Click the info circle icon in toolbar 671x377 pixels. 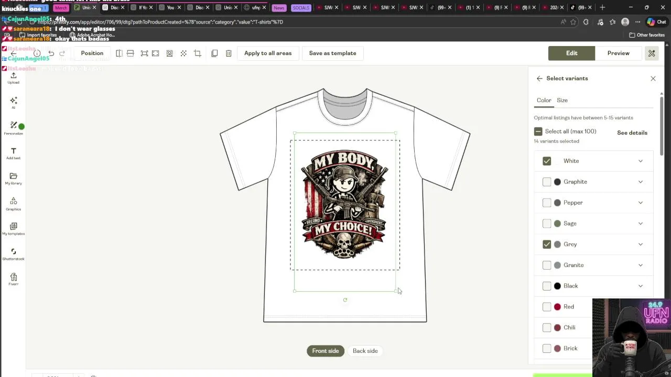point(37,53)
